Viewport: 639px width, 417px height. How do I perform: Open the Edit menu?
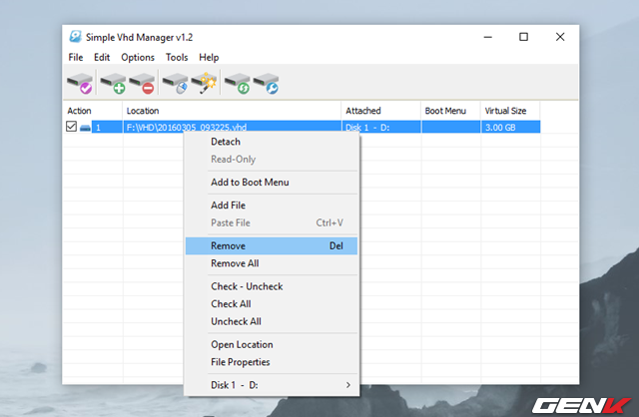(102, 58)
